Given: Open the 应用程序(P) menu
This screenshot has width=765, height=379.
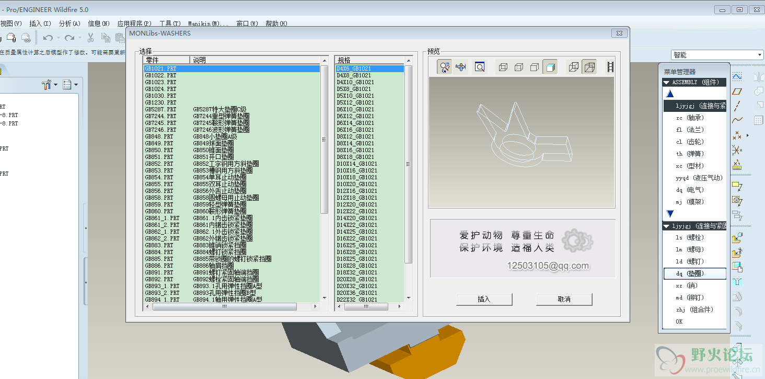Looking at the screenshot, I should (134, 24).
